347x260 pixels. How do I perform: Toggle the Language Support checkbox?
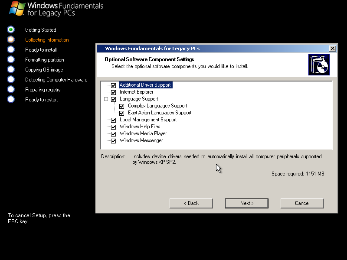(113, 99)
